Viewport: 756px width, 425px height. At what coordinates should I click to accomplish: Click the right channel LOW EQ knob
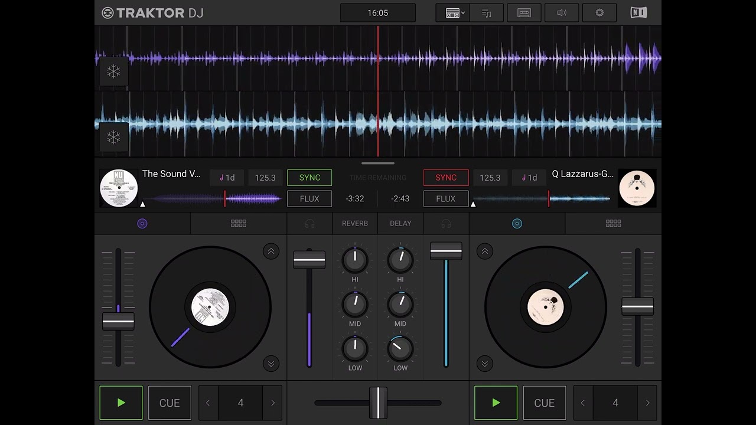(400, 348)
